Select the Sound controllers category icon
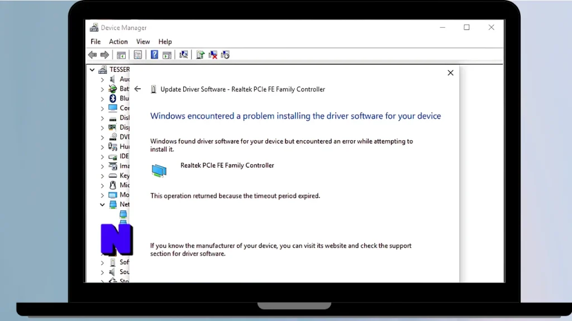 [x=113, y=272]
